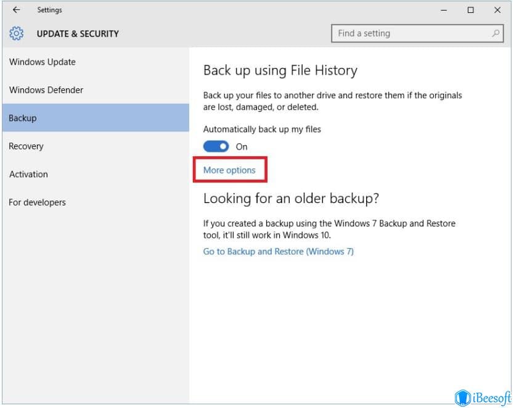Open For developers settings
The height and width of the screenshot is (408, 514).
pos(38,202)
